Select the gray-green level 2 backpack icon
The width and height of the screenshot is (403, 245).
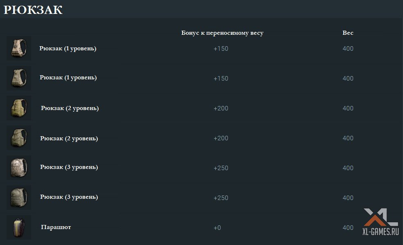coord(19,138)
